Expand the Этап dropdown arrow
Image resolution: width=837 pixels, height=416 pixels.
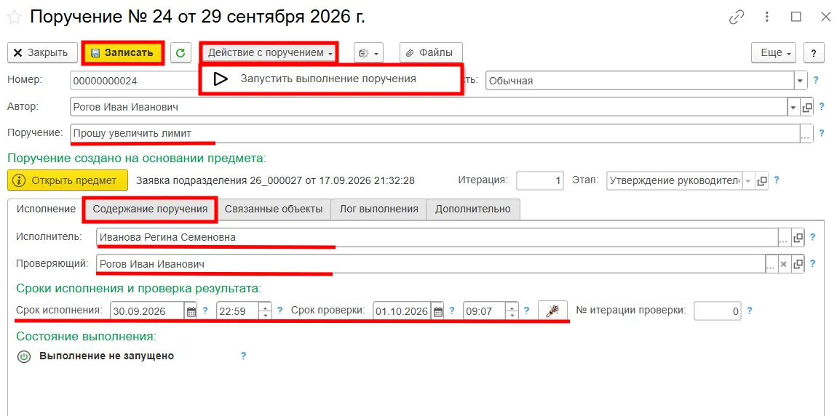pos(747,180)
